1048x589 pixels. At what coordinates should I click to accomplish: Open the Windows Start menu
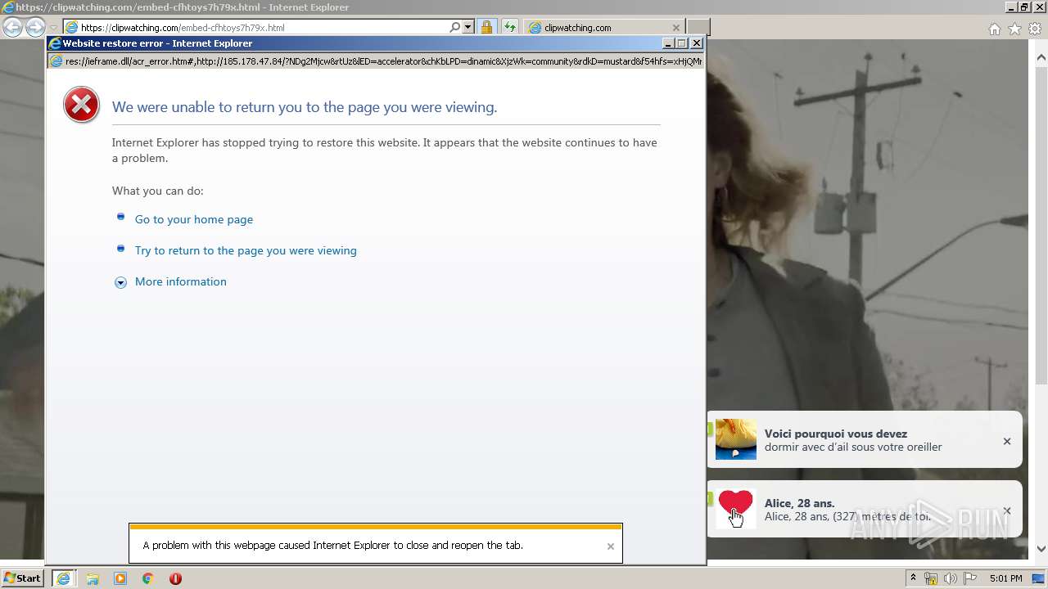(23, 578)
